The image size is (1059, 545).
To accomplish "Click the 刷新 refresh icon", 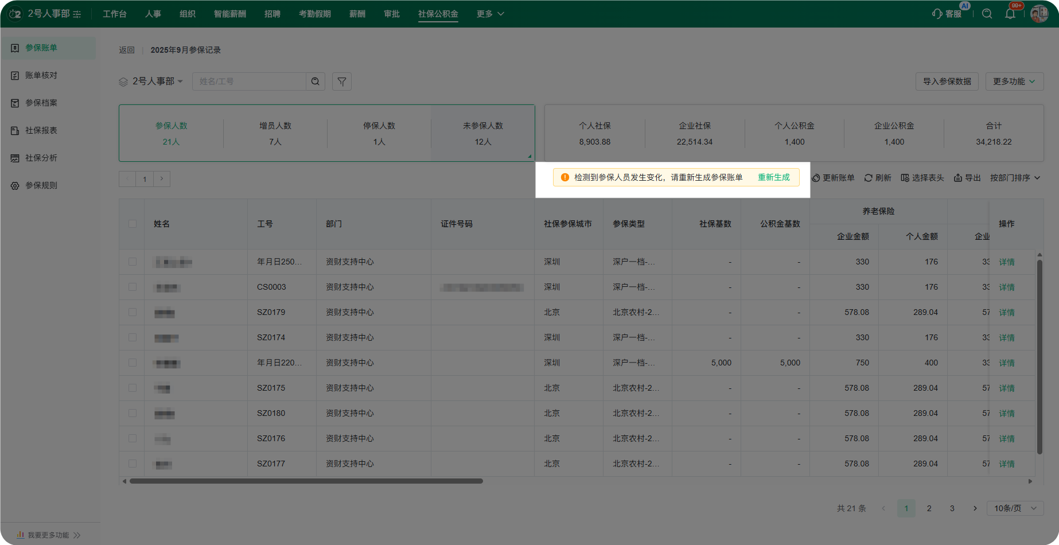I will coord(868,178).
